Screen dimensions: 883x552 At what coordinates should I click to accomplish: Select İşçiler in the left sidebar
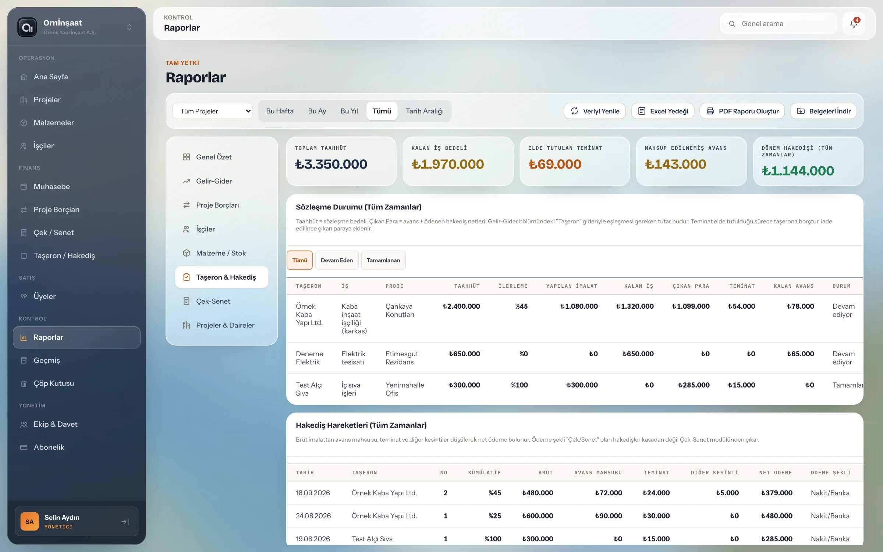pyautogui.click(x=77, y=146)
